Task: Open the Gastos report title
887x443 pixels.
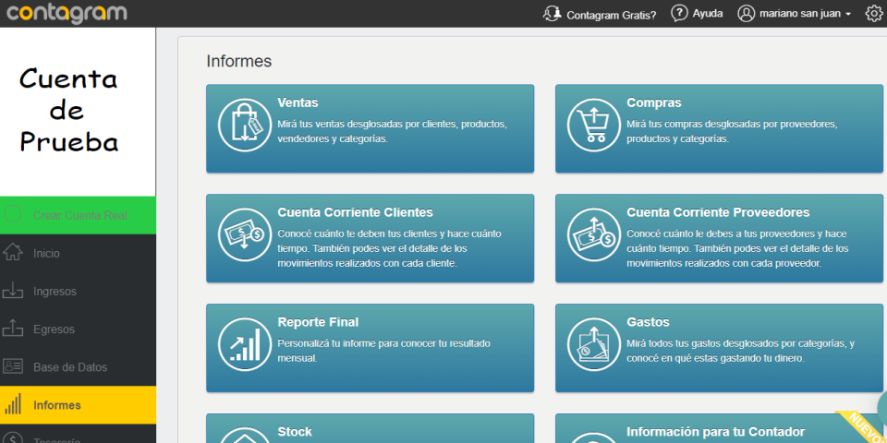Action: pos(648,322)
